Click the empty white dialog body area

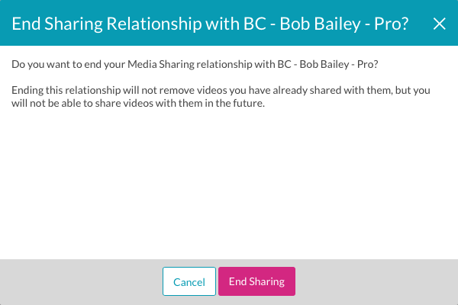point(229,184)
